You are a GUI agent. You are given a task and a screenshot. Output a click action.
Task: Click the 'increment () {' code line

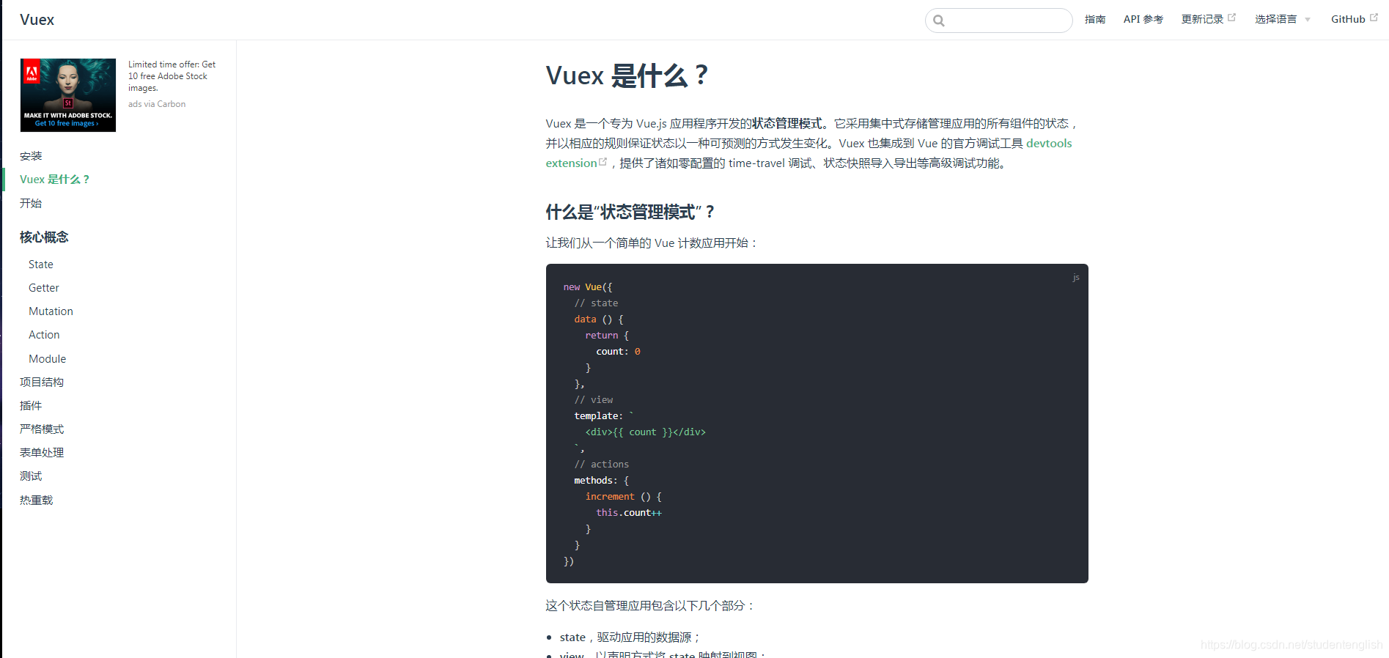623,497
